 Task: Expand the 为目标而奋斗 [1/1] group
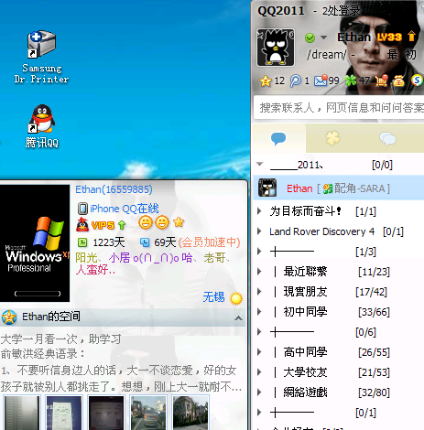pyautogui.click(x=259, y=211)
